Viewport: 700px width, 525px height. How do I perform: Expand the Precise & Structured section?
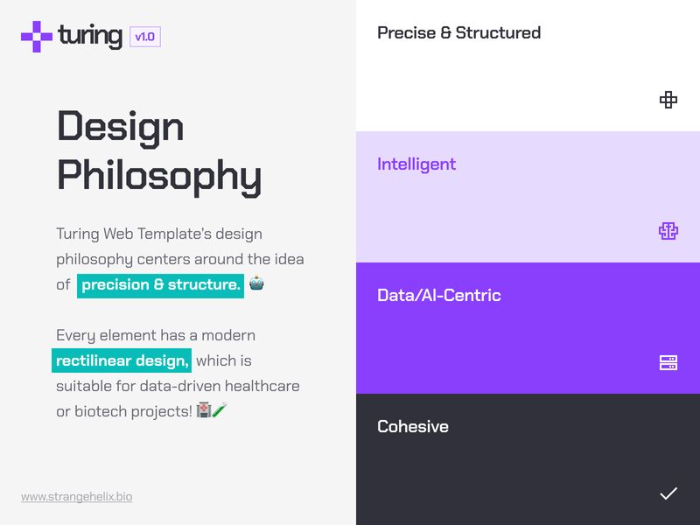click(x=525, y=66)
